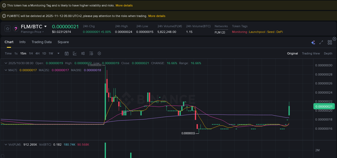
Task: Select the 15m timeframe
Action: coord(23,53)
